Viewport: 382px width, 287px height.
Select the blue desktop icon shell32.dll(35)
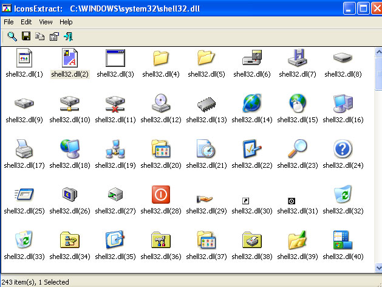point(115,240)
